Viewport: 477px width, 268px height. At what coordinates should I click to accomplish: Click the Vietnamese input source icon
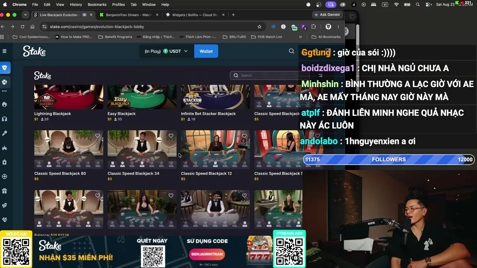385,4
